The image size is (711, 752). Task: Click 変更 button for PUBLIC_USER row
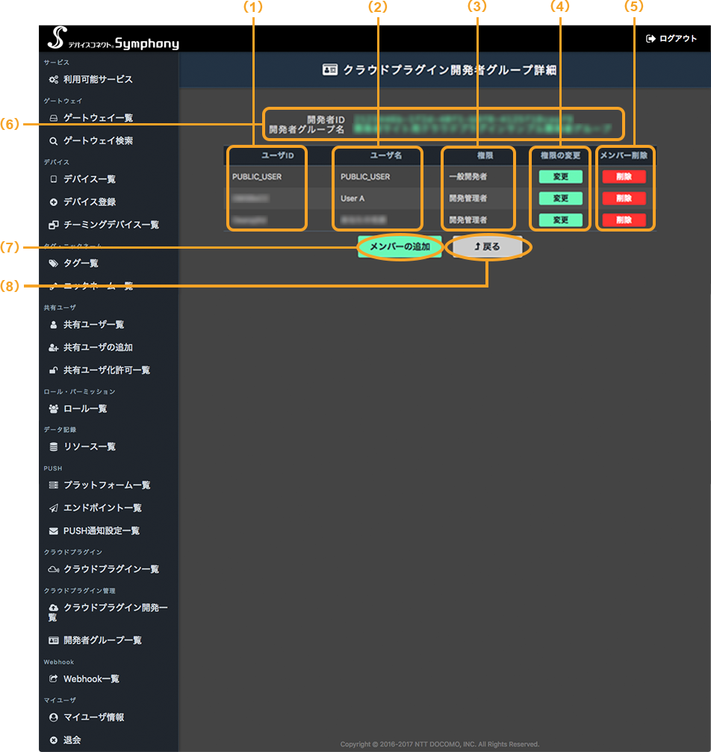[560, 177]
